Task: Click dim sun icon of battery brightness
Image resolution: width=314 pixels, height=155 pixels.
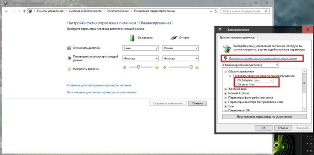Action: coord(124,67)
